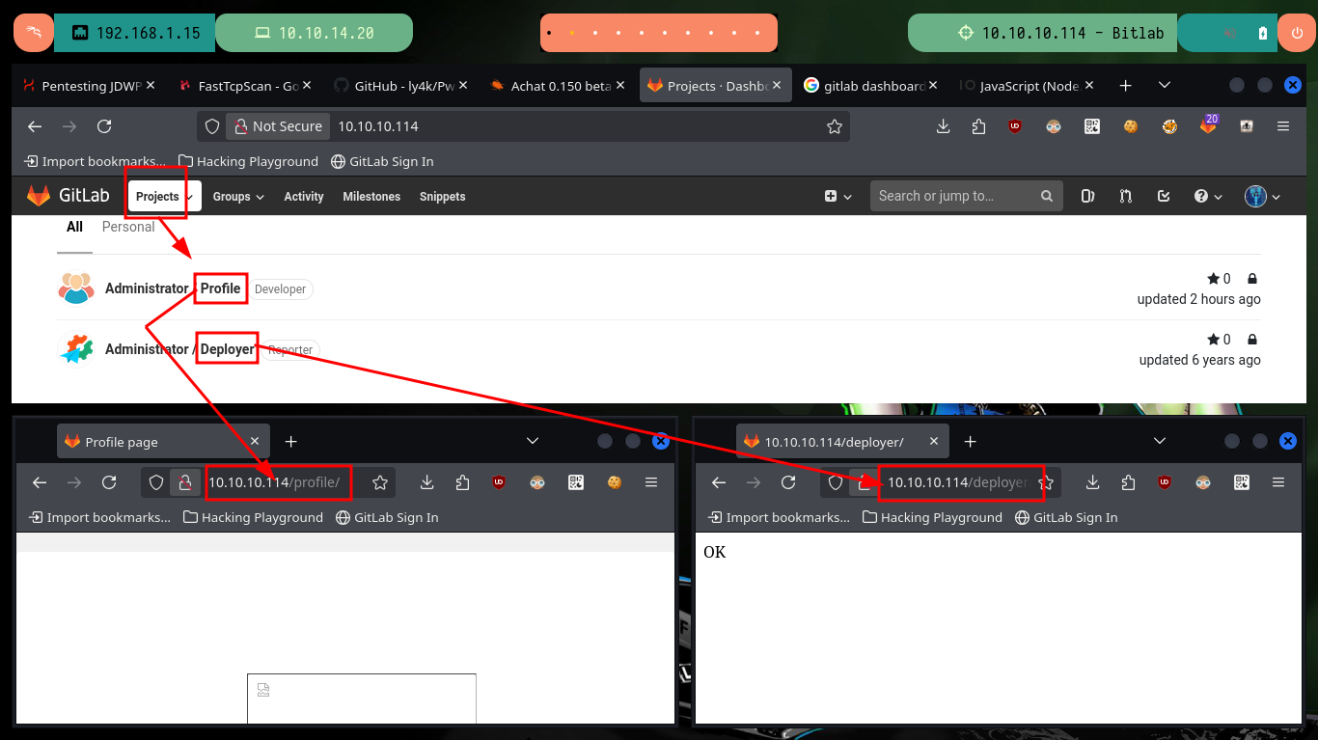Switch to the Personal projects tab
Screen dimensions: 1318x740
(x=128, y=227)
